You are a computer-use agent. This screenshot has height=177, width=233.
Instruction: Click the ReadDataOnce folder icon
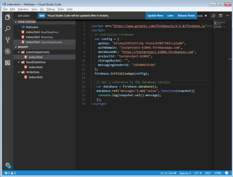pyautogui.click(x=23, y=62)
